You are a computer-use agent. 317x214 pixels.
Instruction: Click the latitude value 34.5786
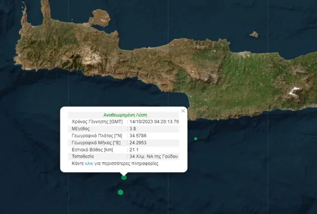point(139,136)
